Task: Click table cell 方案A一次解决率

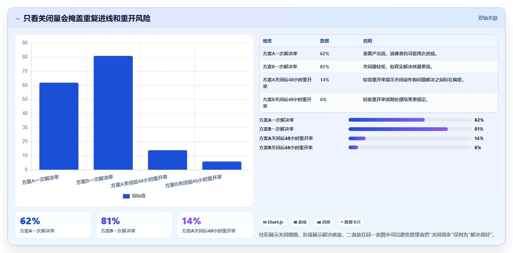Action: point(280,54)
